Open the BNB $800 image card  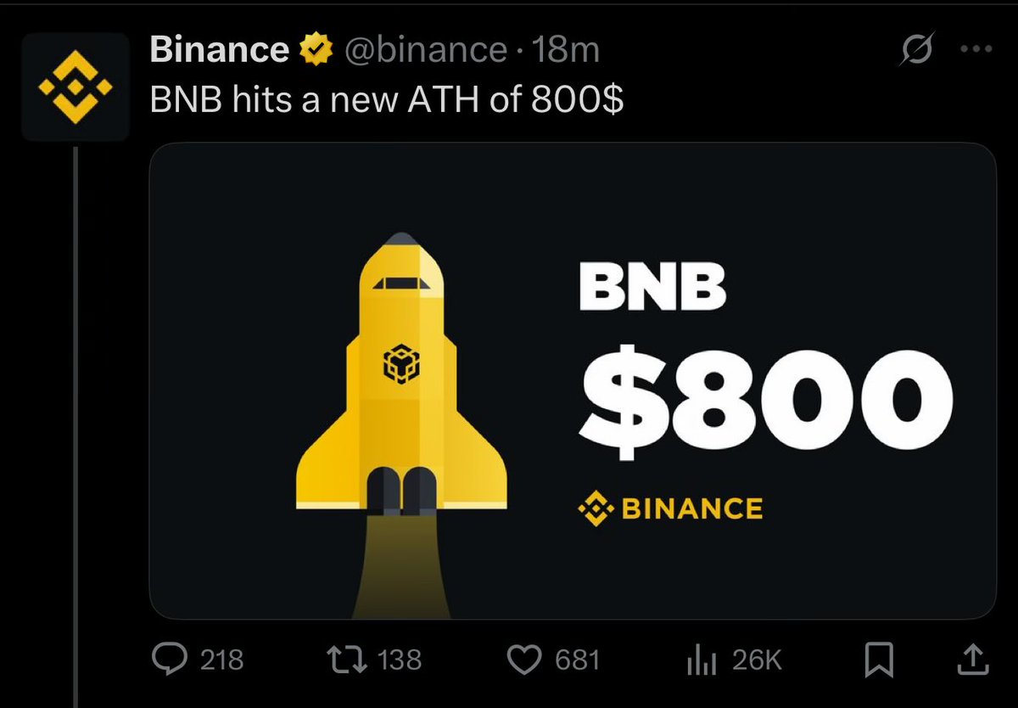[x=573, y=380]
